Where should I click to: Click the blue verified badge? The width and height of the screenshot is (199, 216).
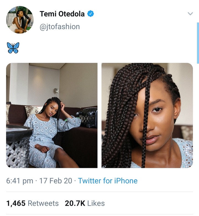tap(91, 14)
